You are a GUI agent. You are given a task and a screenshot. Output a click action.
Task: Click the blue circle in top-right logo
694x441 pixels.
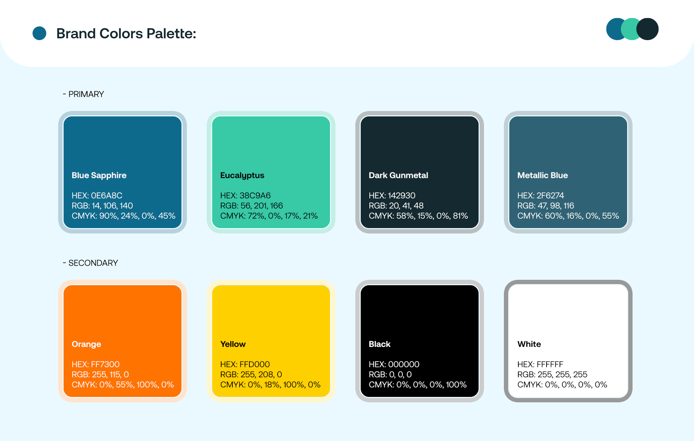613,29
